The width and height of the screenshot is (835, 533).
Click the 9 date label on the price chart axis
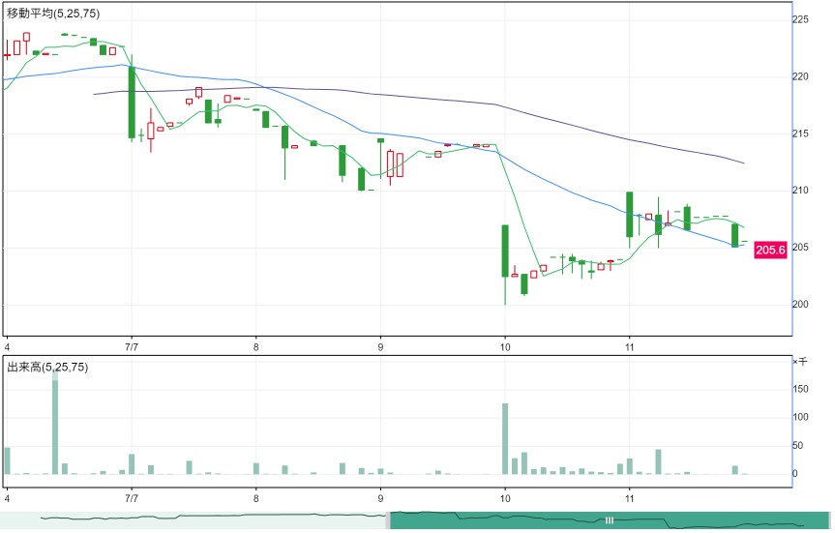[380, 347]
